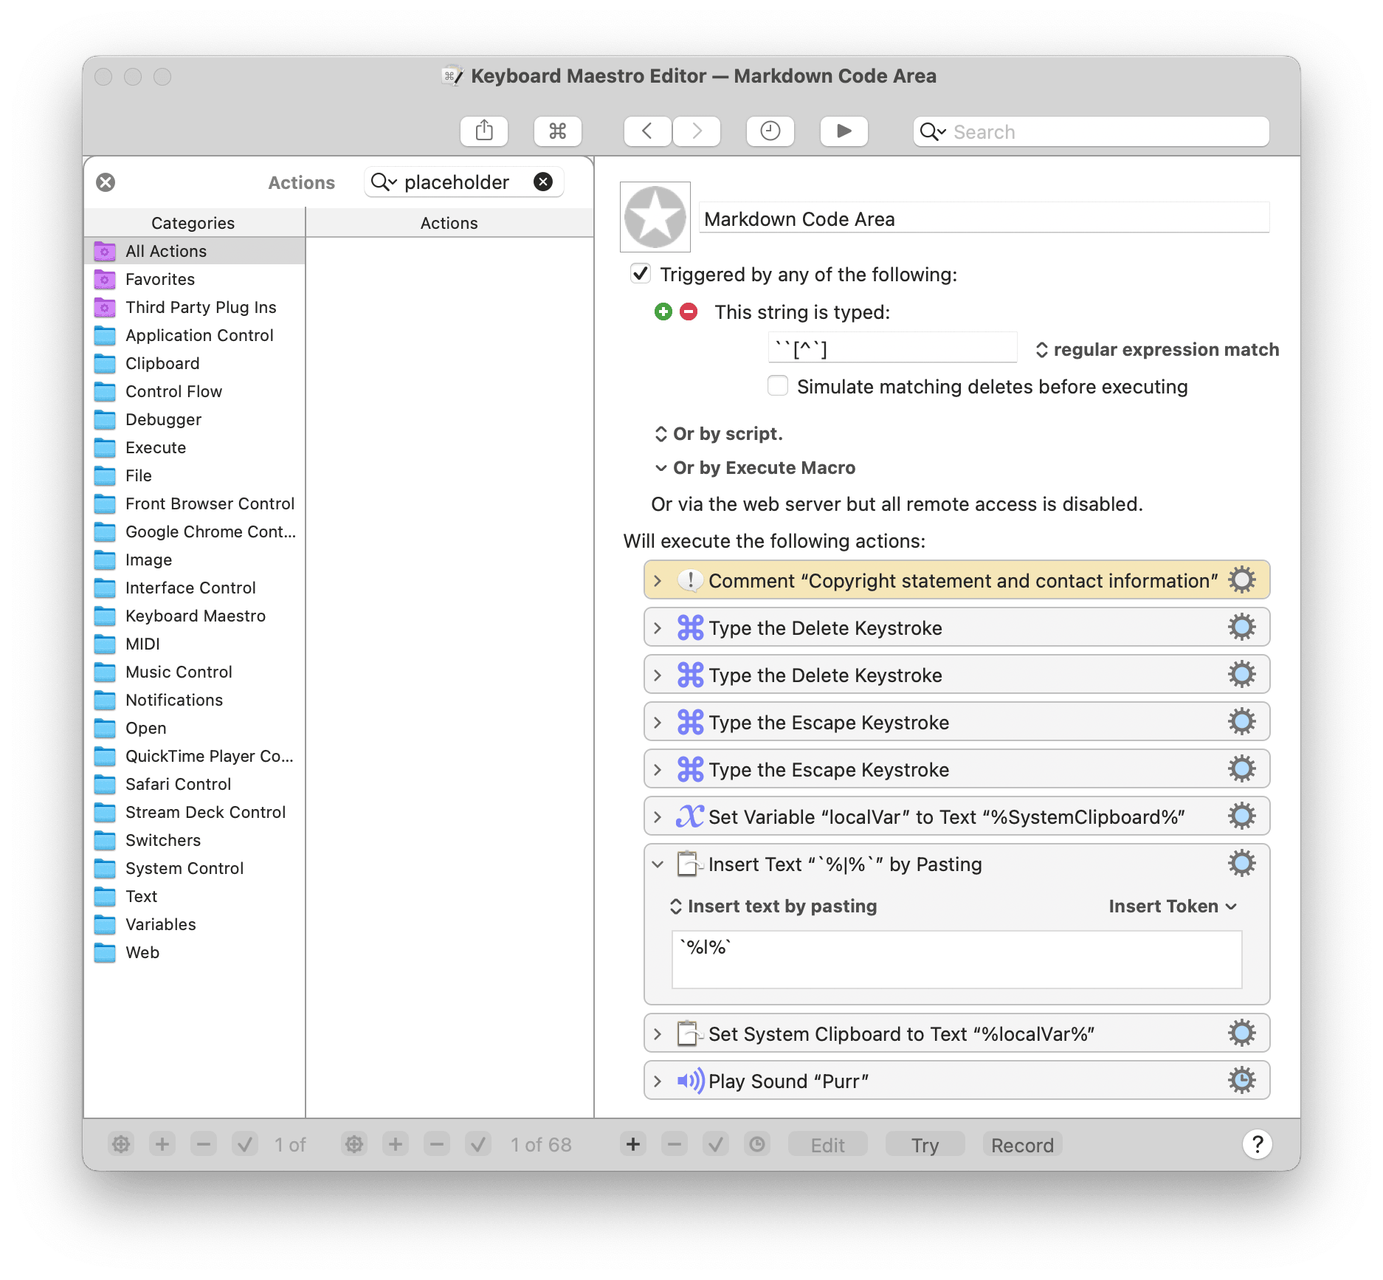
Task: Select the All Actions category
Action: coord(194,251)
